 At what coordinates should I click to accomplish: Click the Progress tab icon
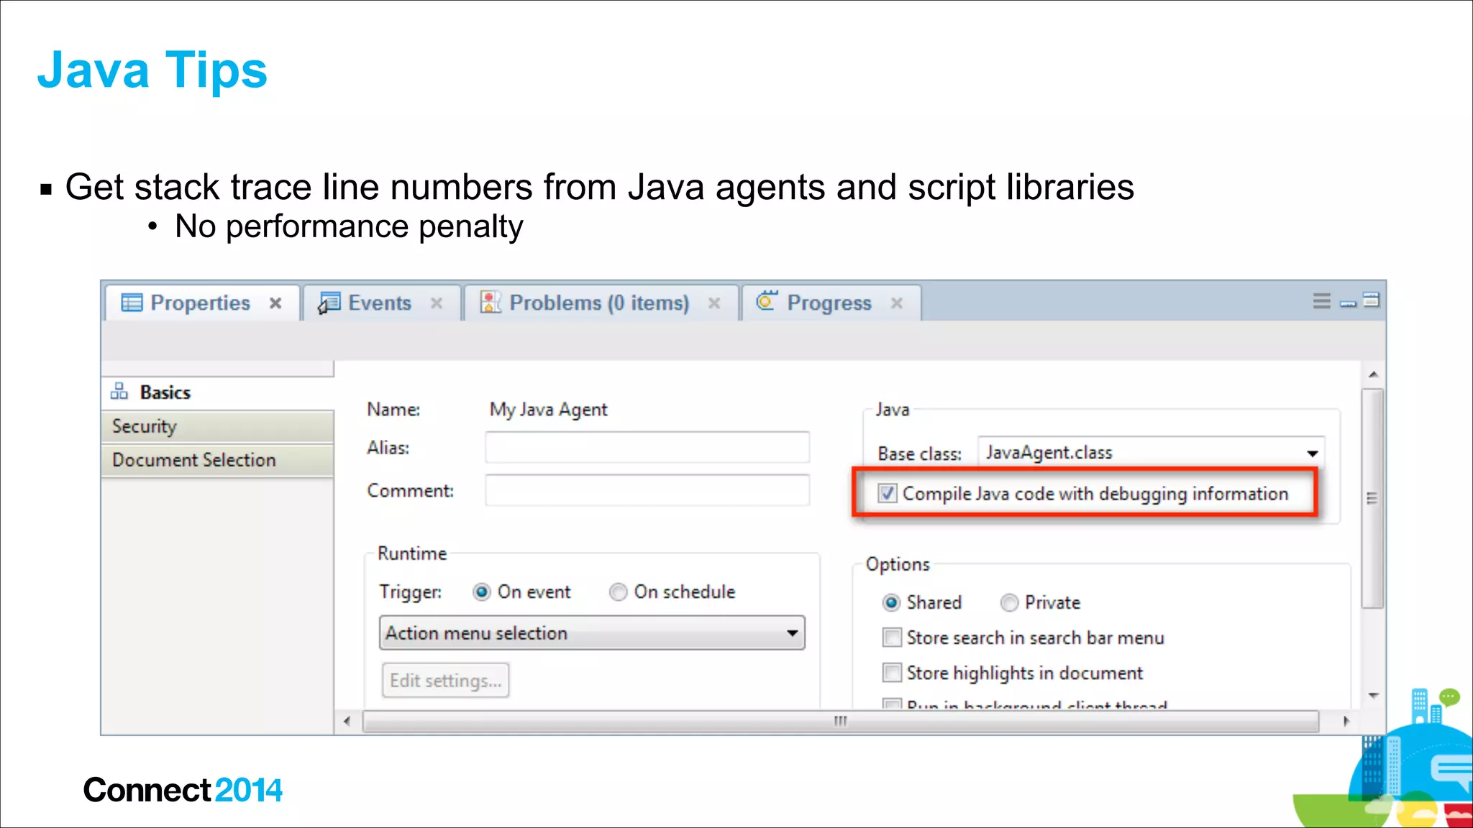767,300
